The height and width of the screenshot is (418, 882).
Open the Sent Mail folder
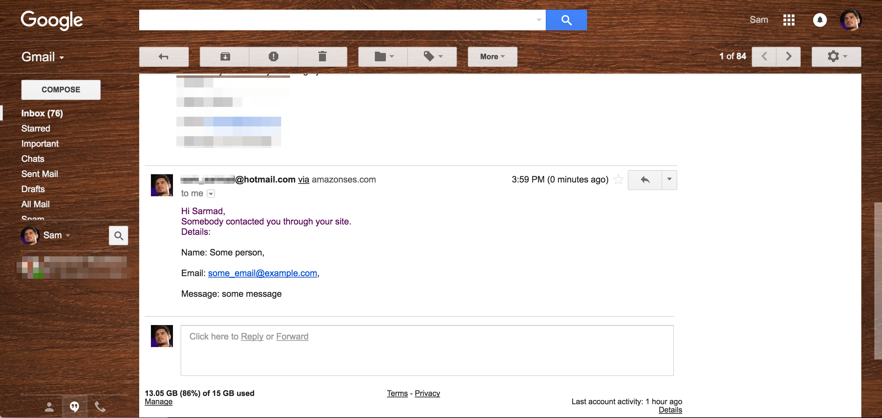(40, 174)
